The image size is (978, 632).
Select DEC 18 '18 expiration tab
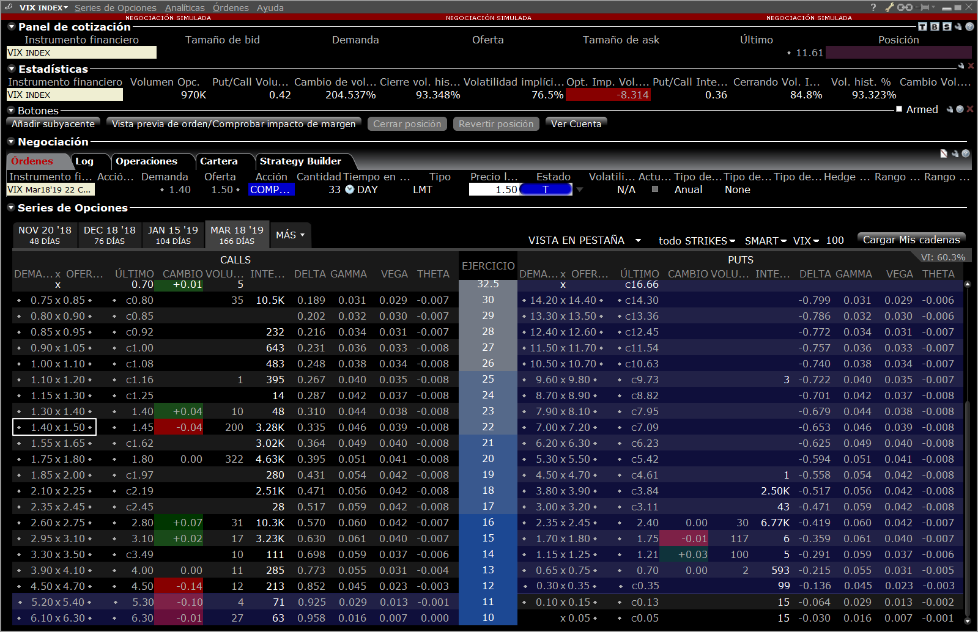(x=109, y=235)
